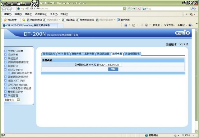Open the Print icon dropdown arrow
The width and height of the screenshot is (199, 138).
(x=150, y=25)
